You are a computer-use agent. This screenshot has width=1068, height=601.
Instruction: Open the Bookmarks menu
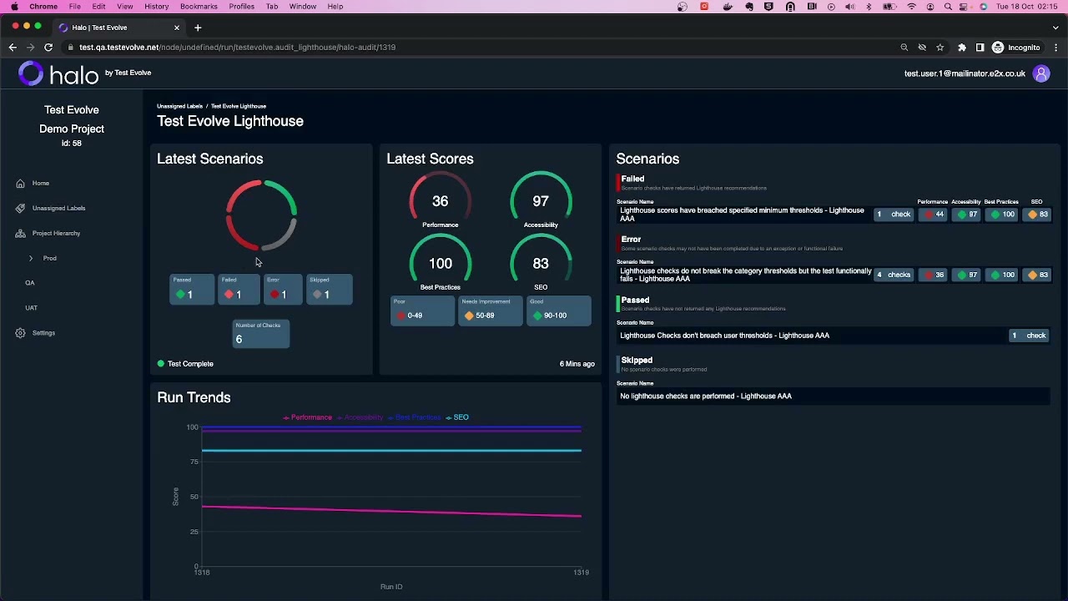[199, 7]
